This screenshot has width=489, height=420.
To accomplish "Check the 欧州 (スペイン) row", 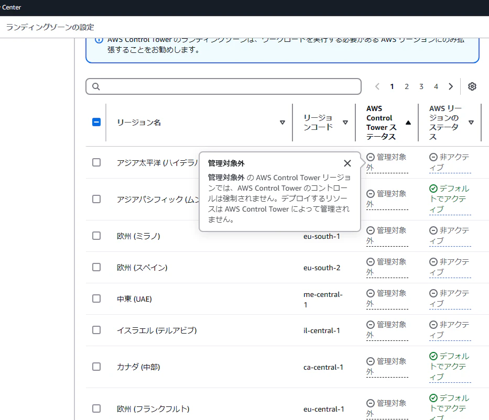I will (x=96, y=267).
